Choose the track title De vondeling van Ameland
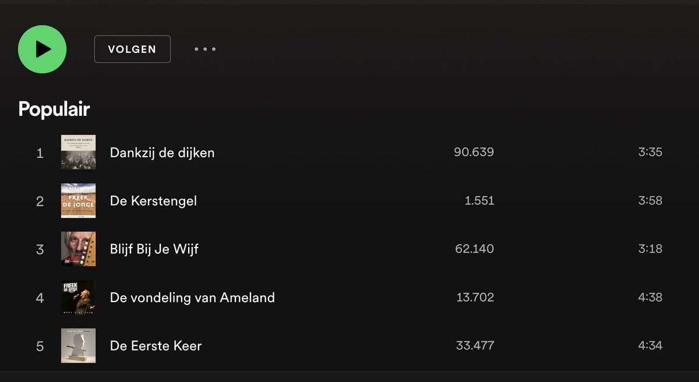 (192, 298)
